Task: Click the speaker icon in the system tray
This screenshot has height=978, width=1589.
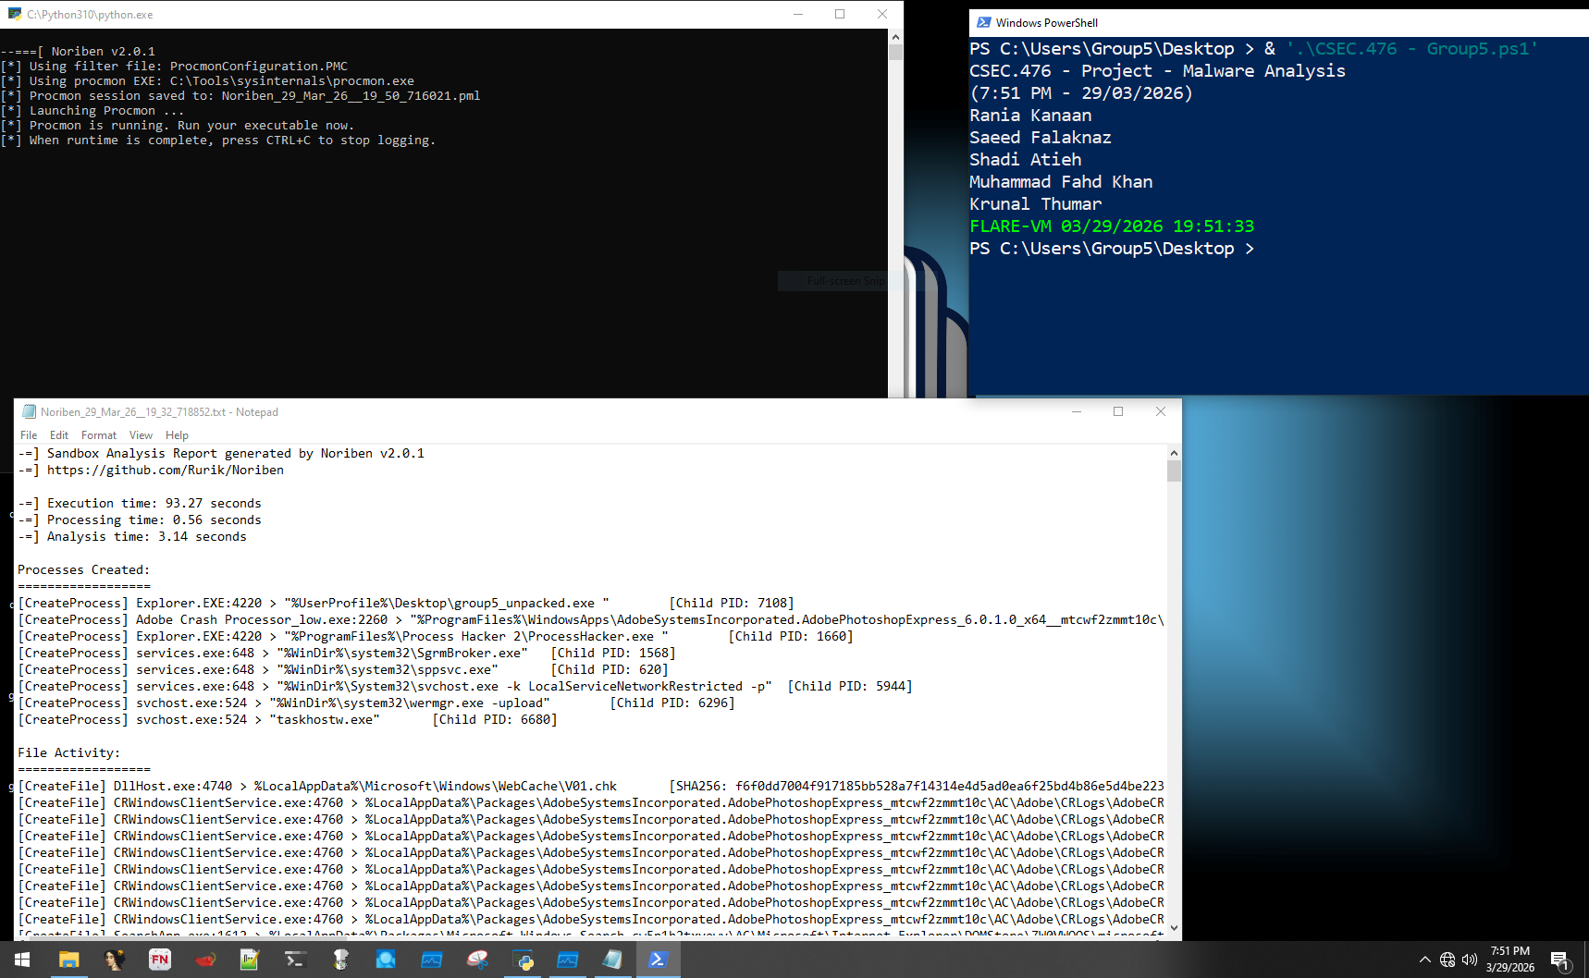Action: point(1469,960)
